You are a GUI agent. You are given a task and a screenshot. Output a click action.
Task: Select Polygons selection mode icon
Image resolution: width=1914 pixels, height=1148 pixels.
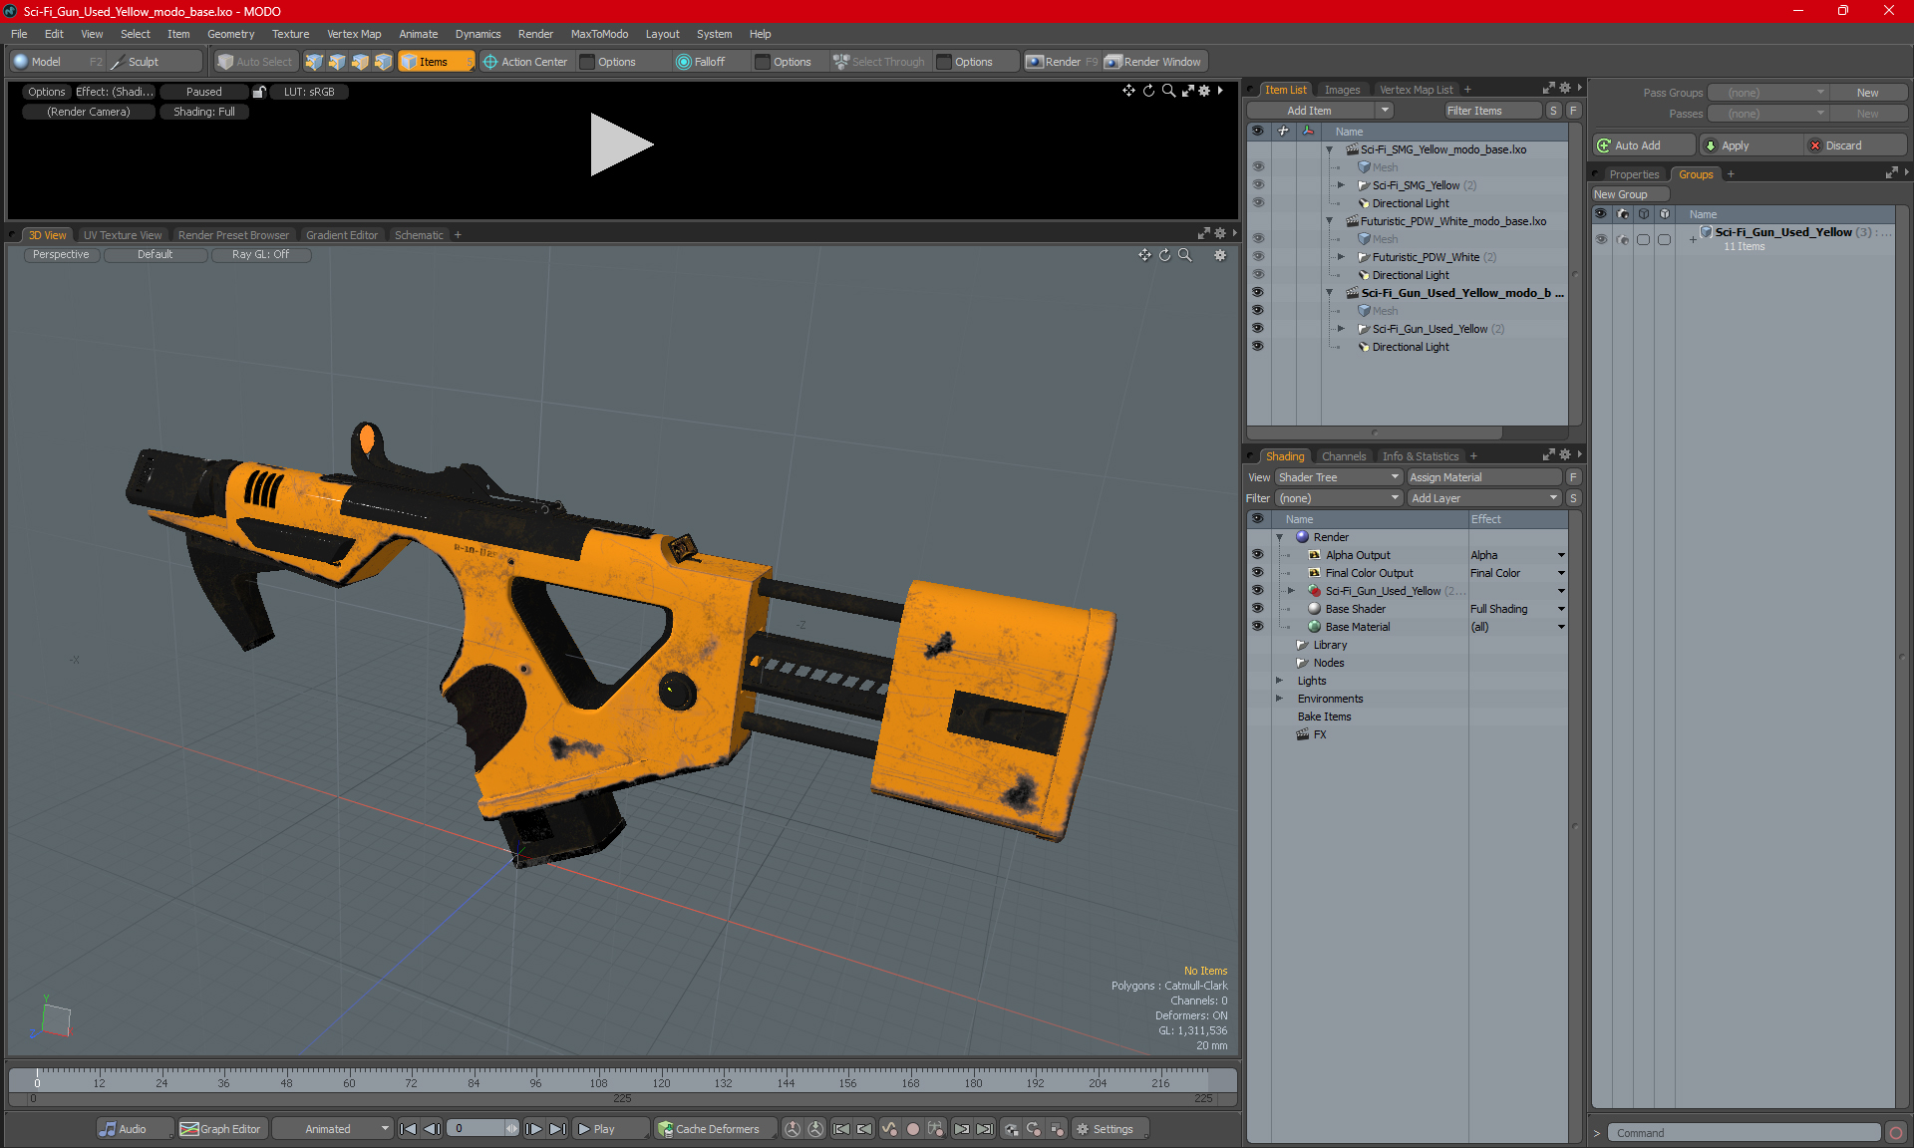click(360, 62)
